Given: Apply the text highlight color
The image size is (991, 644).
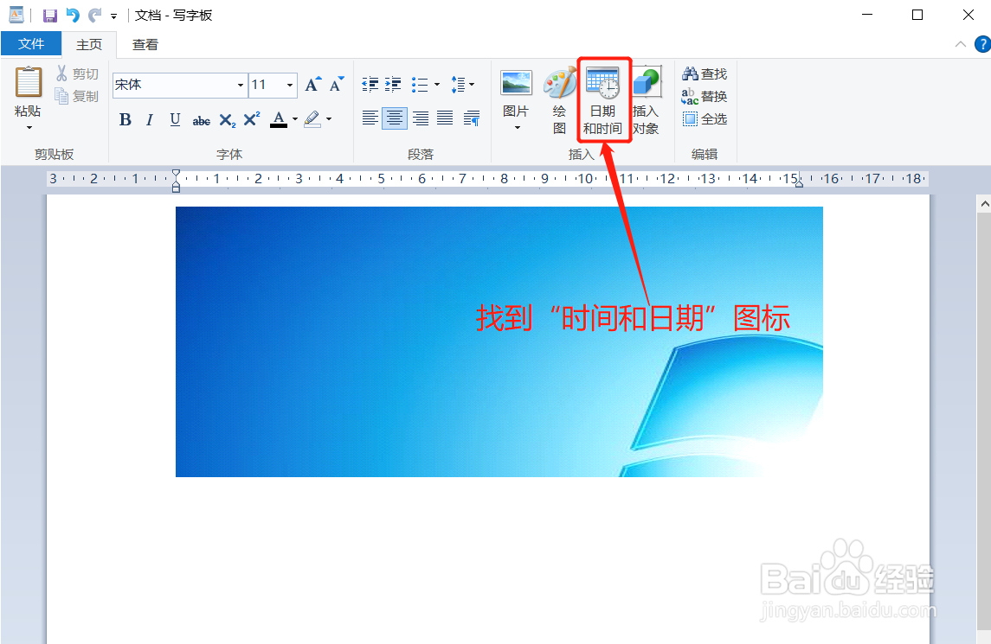Looking at the screenshot, I should click(x=312, y=119).
